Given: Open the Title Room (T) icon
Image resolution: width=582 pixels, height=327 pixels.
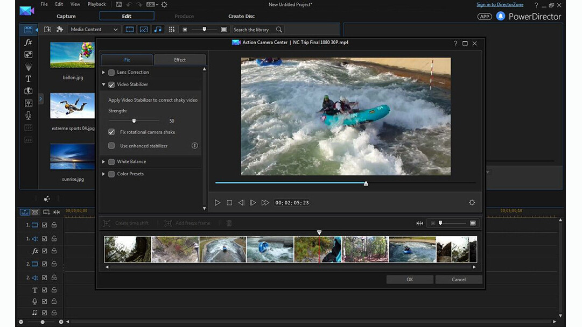Looking at the screenshot, I should 29,79.
